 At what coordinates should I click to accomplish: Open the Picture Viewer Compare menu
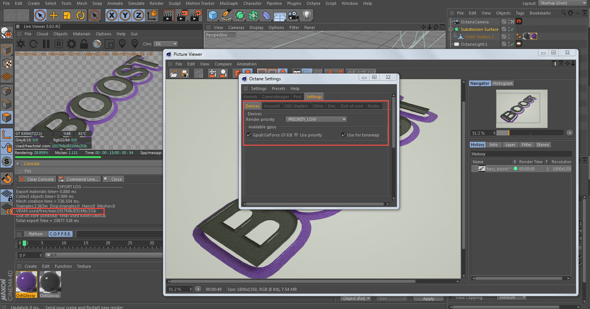coord(223,64)
